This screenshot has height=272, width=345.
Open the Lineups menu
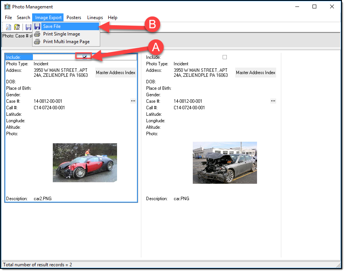(95, 18)
